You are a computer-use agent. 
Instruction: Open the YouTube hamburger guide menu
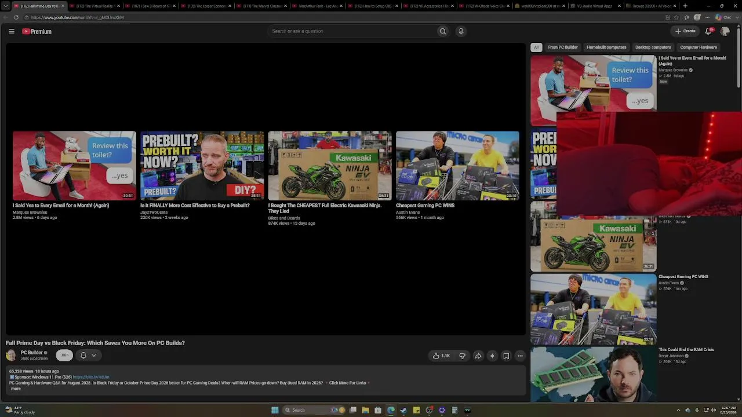tap(11, 31)
